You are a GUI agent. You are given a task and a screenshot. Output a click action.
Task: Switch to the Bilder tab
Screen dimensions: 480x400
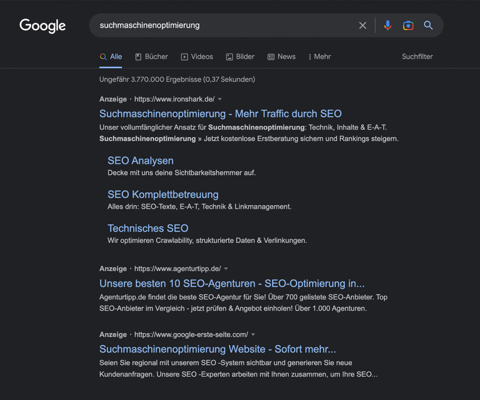pyautogui.click(x=240, y=57)
